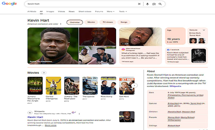Click the second spouse photo thumbnail
The width and height of the screenshot is (215, 130).
[202, 41]
